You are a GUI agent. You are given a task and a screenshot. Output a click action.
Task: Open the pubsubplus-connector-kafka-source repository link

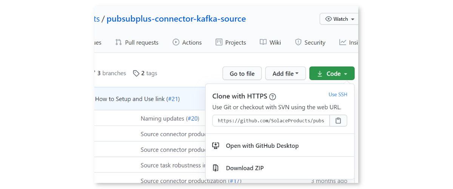[x=176, y=19]
